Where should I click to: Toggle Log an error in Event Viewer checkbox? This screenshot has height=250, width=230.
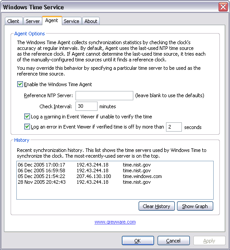(27, 127)
